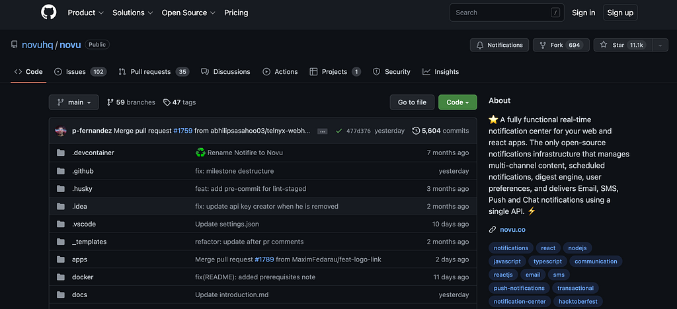Image resolution: width=677 pixels, height=309 pixels.
Task: Click the Notifications bell button
Action: pos(499,45)
